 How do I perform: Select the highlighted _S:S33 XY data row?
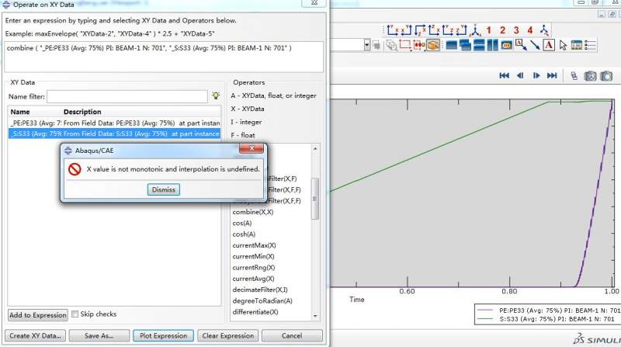(114, 134)
